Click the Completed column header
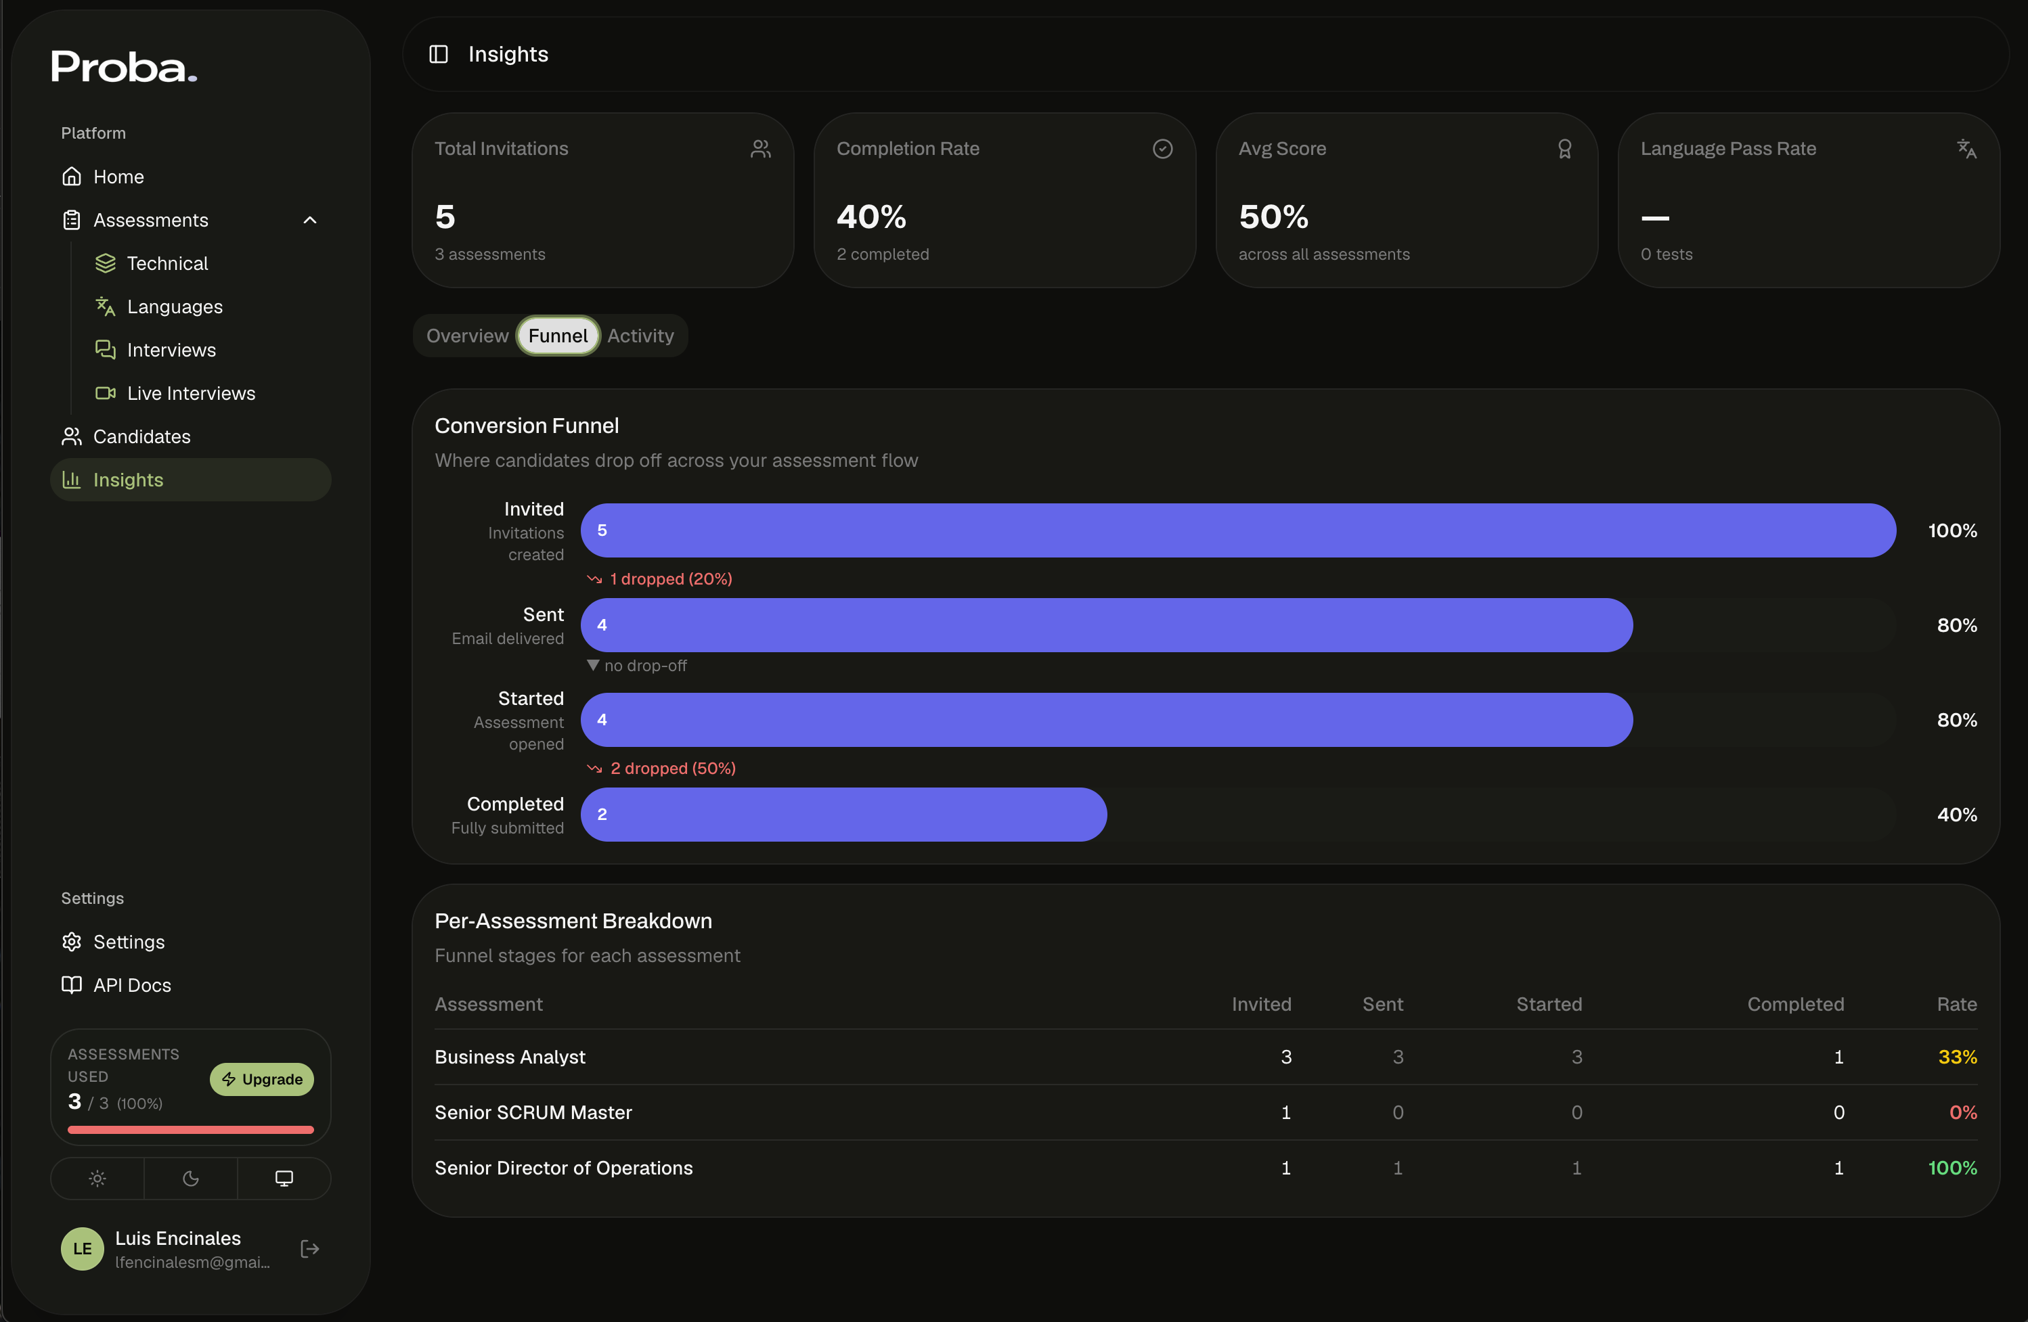Image resolution: width=2028 pixels, height=1322 pixels. point(1795,1004)
